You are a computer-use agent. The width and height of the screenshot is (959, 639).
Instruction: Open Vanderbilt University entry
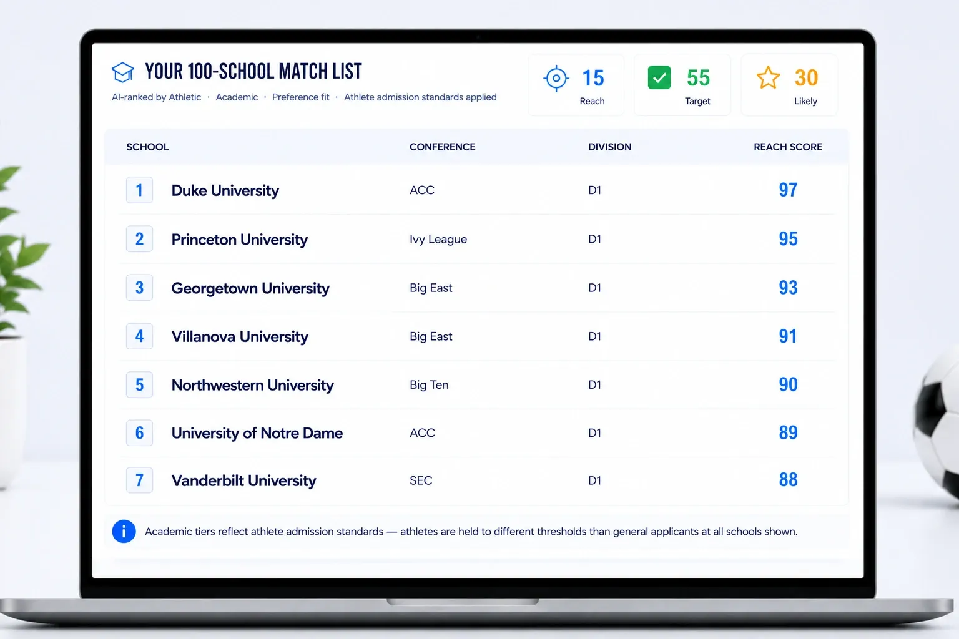[244, 480]
